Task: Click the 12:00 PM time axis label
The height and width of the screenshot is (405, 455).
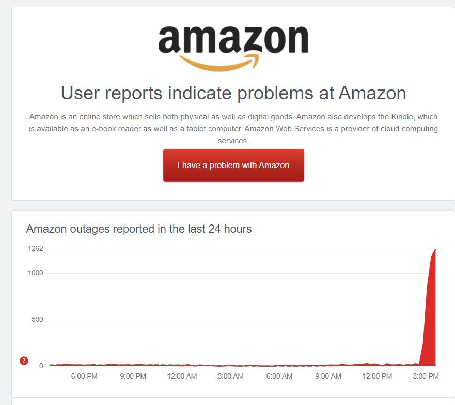Action: click(377, 376)
